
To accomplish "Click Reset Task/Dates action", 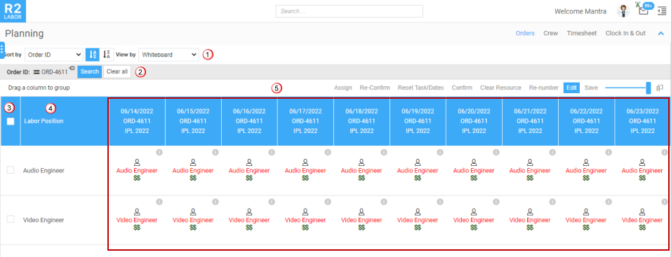I will tap(420, 88).
